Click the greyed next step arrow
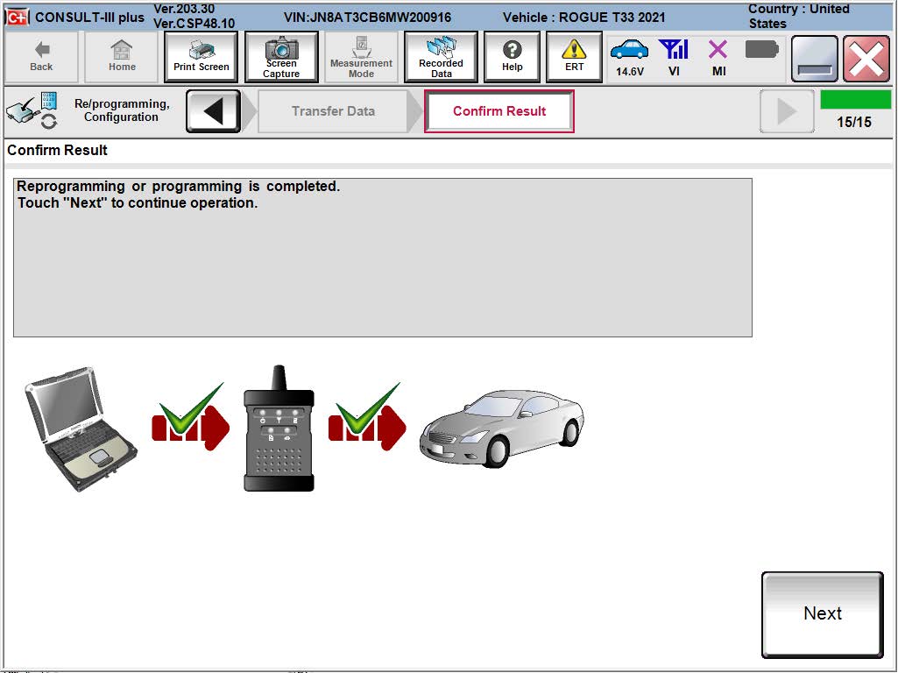Viewport: 898px width, 673px height. pyautogui.click(x=787, y=111)
